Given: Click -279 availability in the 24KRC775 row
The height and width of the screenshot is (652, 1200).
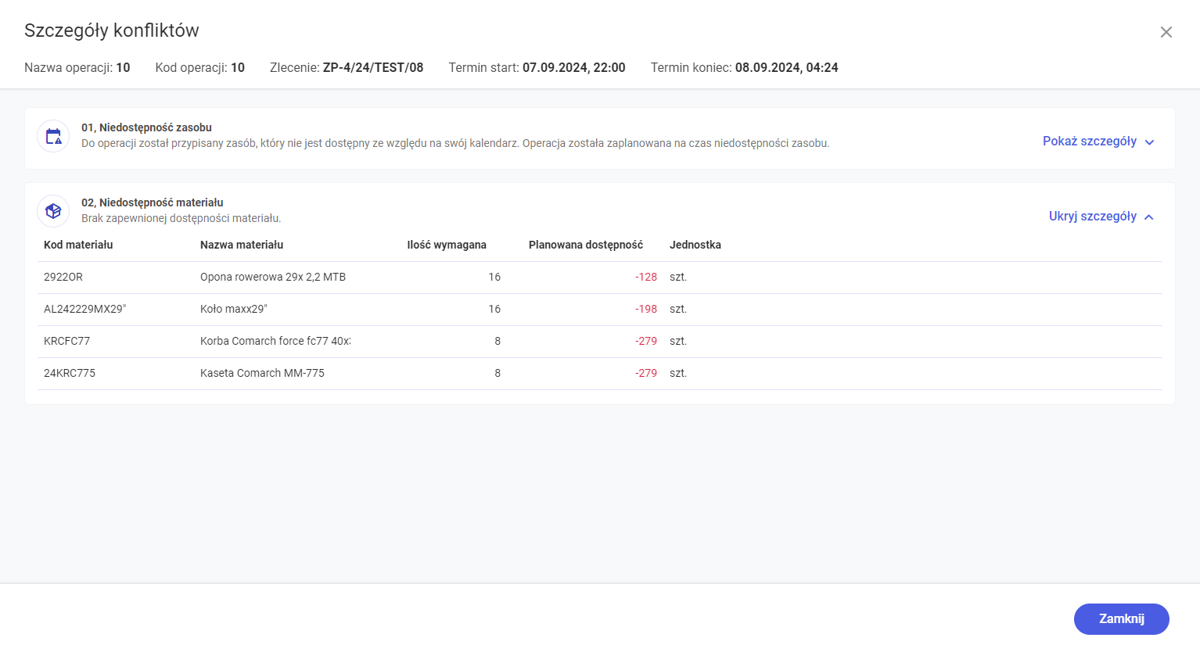Looking at the screenshot, I should pyautogui.click(x=646, y=373).
